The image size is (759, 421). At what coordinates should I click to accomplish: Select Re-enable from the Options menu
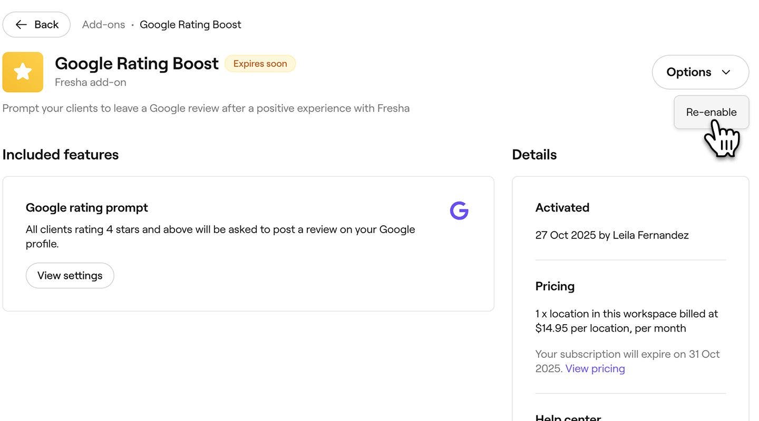711,112
